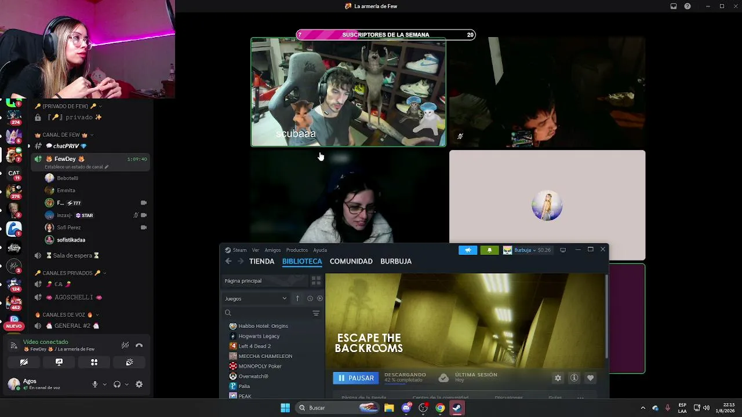Open the Ayuda menu in Steam
Image resolution: width=742 pixels, height=417 pixels.
coord(320,250)
